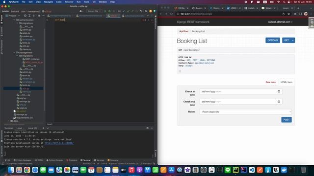
Task: Open the Project tool window settings gear
Action: pyautogui.click(x=39, y=16)
